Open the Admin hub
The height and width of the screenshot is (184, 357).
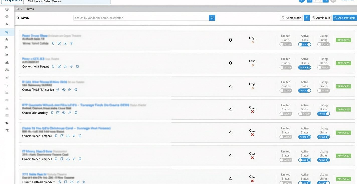321,18
